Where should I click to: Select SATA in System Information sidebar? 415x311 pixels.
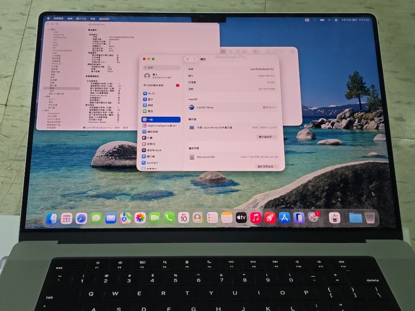pos(55,45)
